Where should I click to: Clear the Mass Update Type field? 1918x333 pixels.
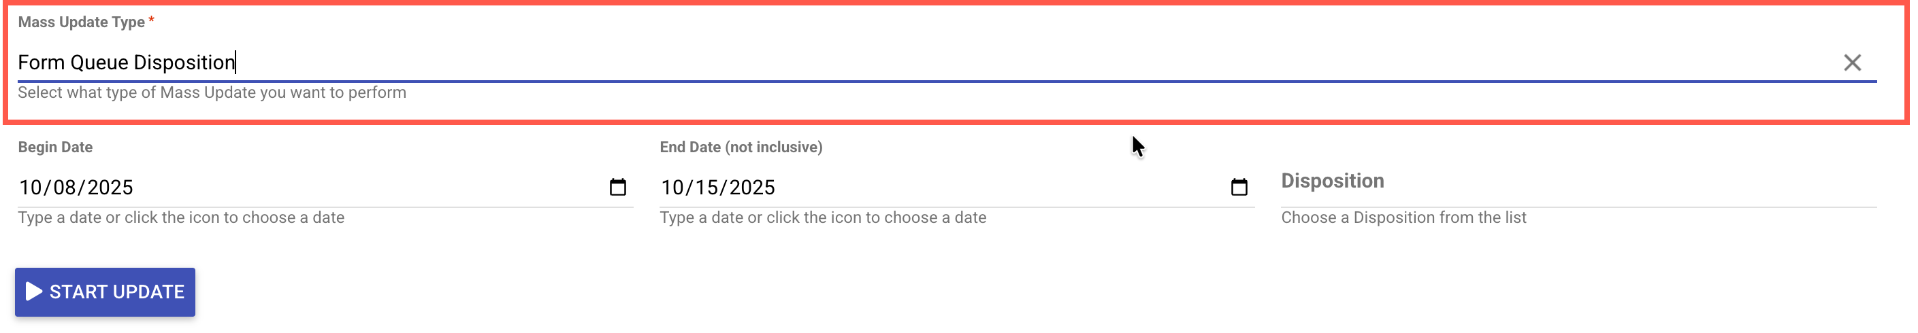point(1852,63)
